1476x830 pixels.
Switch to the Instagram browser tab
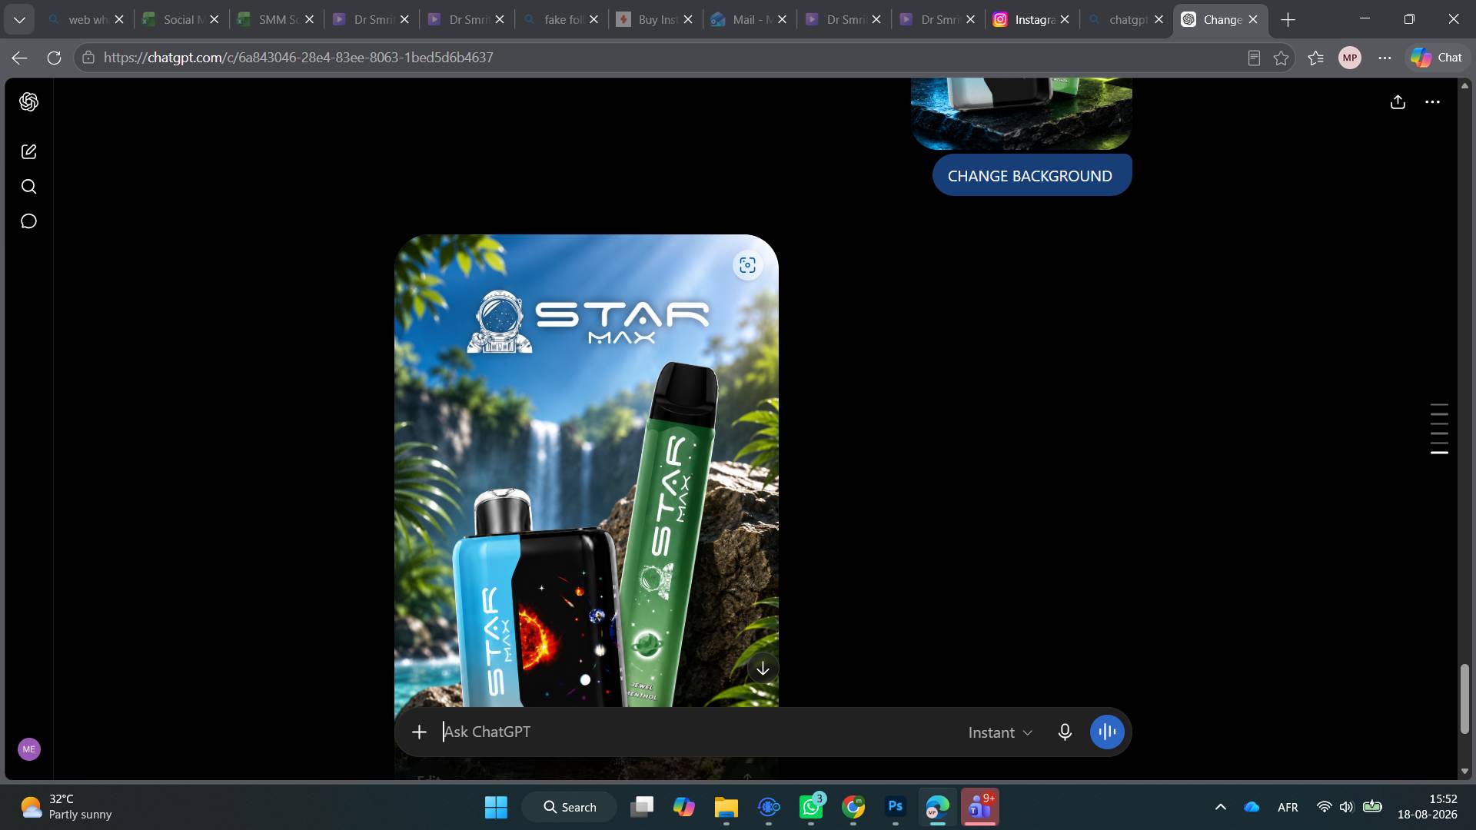(x=1031, y=19)
